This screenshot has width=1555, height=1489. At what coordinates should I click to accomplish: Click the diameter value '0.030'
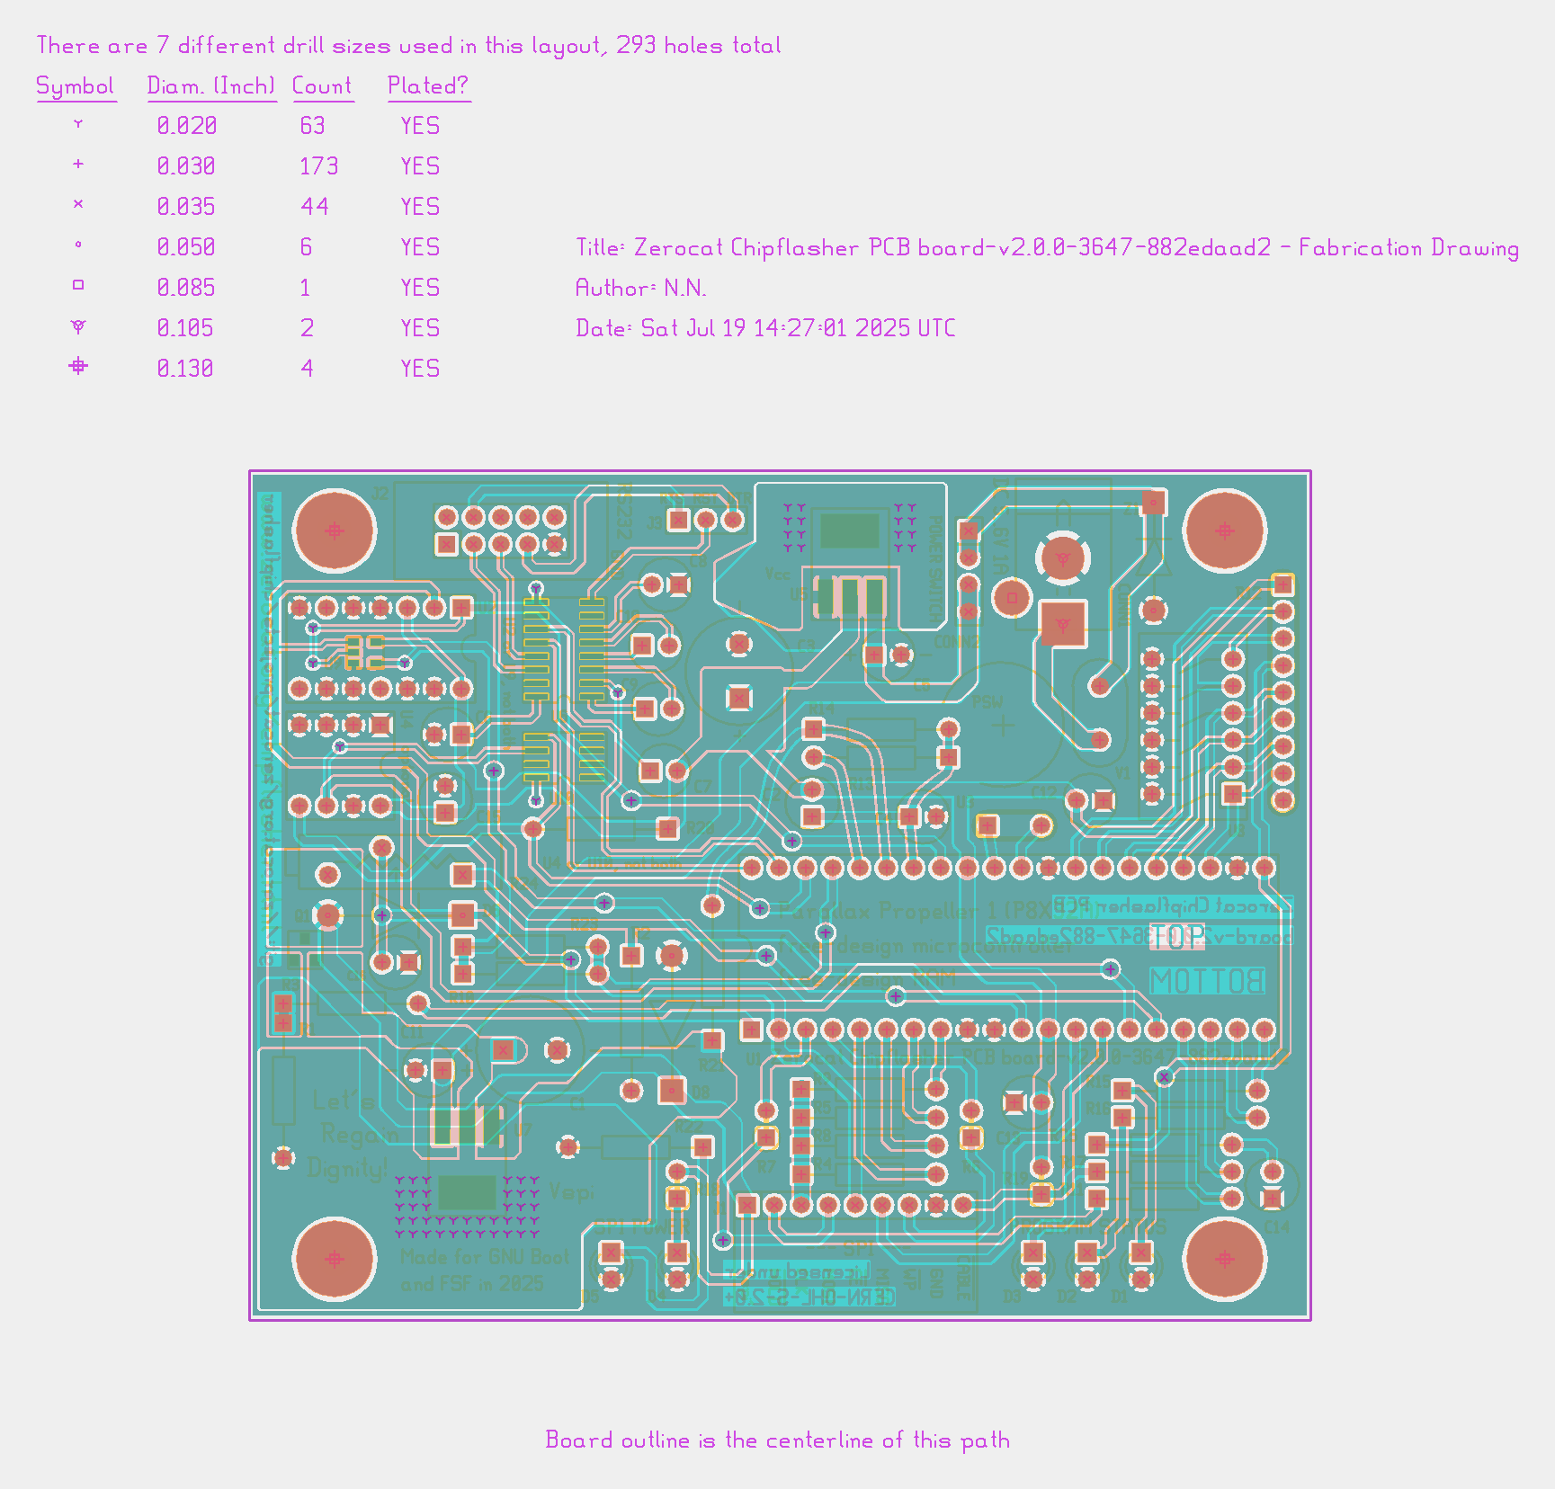(186, 166)
